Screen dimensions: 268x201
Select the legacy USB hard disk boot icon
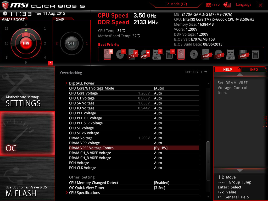pos(206,54)
